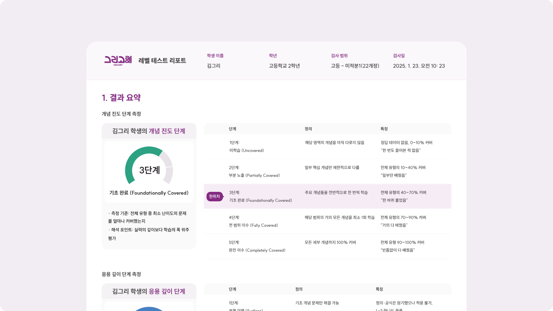
Task: Click the feature '정답 데이터 없음, 0~10% 커버'
Action: (407, 143)
